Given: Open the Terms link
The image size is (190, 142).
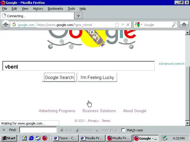Looking at the screenshot, I should point(106,121).
